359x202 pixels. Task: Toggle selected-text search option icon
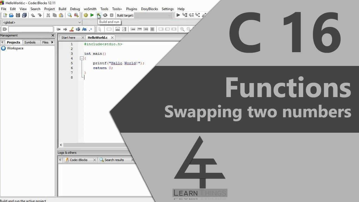78,29
